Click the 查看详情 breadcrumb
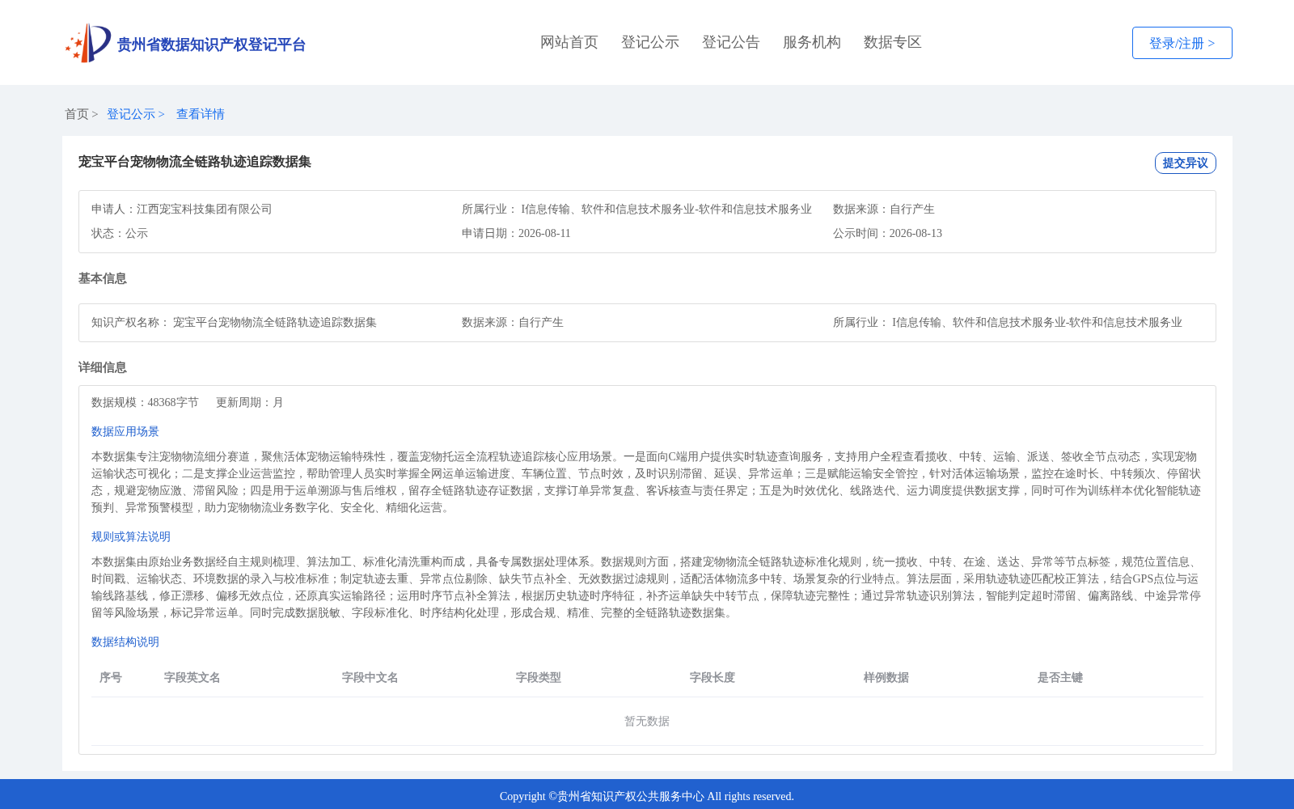 pos(201,114)
